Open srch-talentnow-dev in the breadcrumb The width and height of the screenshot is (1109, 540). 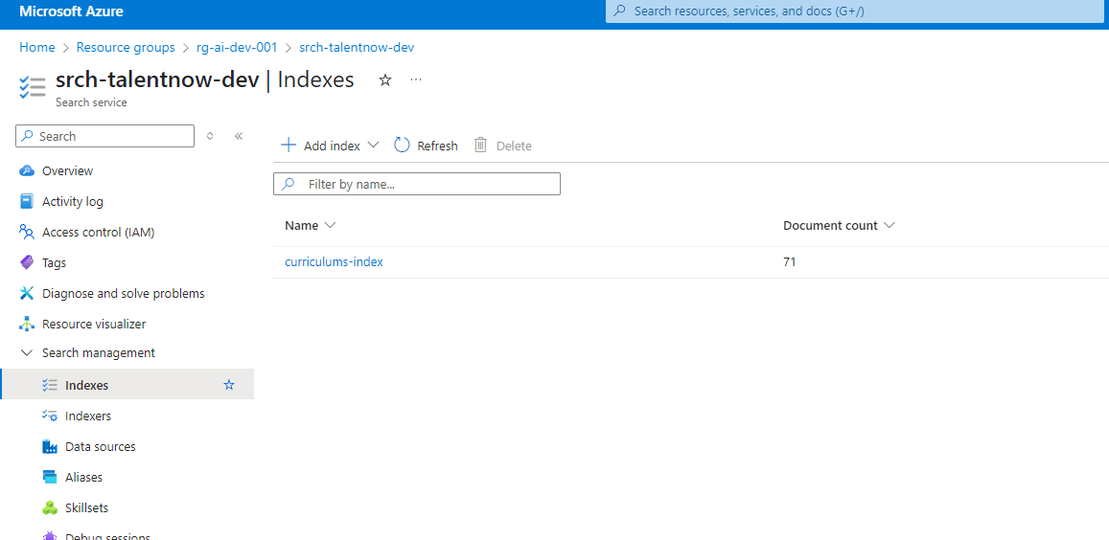[358, 47]
